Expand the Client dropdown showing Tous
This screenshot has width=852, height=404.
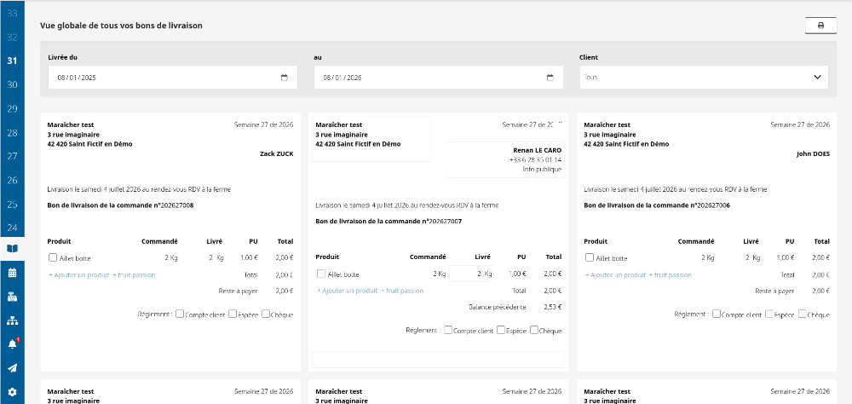tap(704, 78)
